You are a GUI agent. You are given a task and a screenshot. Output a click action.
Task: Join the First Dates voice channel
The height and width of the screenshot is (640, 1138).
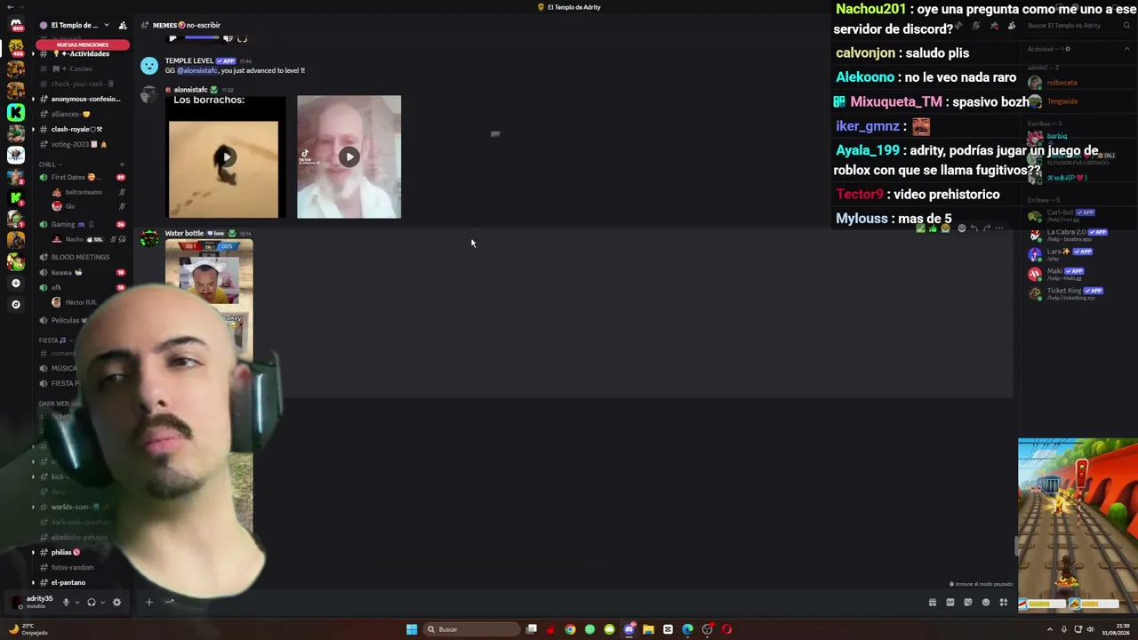coord(81,177)
